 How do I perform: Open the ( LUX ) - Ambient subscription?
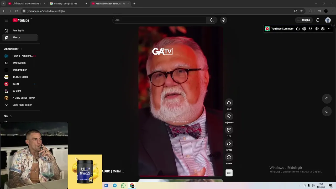point(20,56)
